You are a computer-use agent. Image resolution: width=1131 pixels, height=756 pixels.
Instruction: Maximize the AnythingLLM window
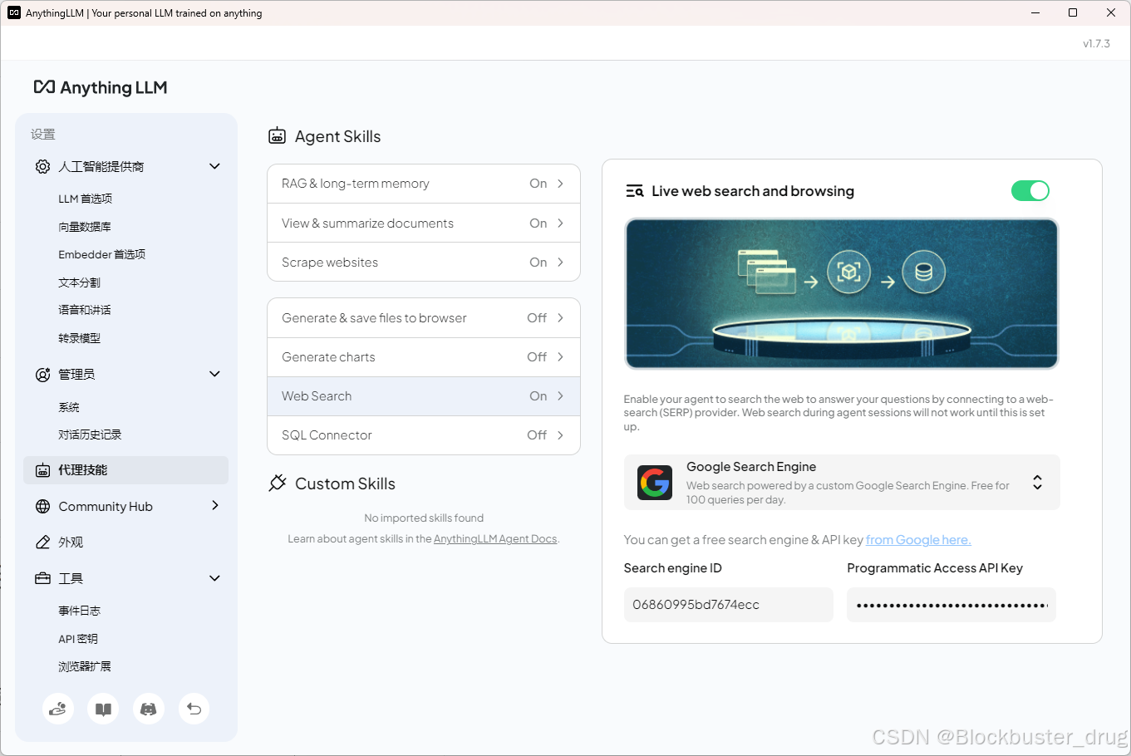pos(1073,12)
